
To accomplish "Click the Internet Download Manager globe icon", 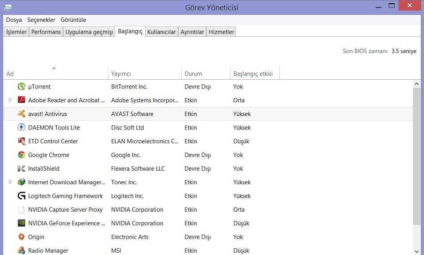I will coord(22,182).
